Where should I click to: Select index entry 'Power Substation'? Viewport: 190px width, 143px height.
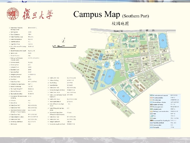(15, 34)
